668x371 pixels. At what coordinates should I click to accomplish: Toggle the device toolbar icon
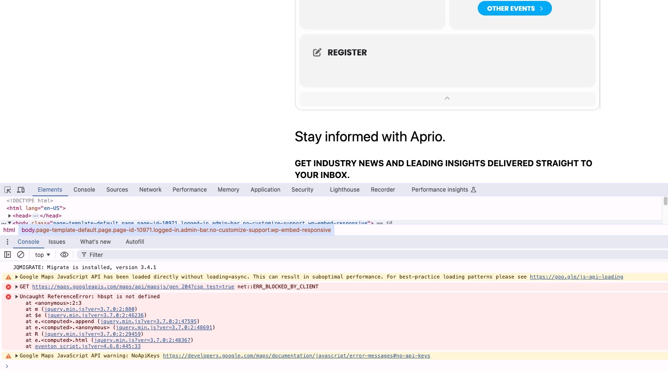[21, 190]
